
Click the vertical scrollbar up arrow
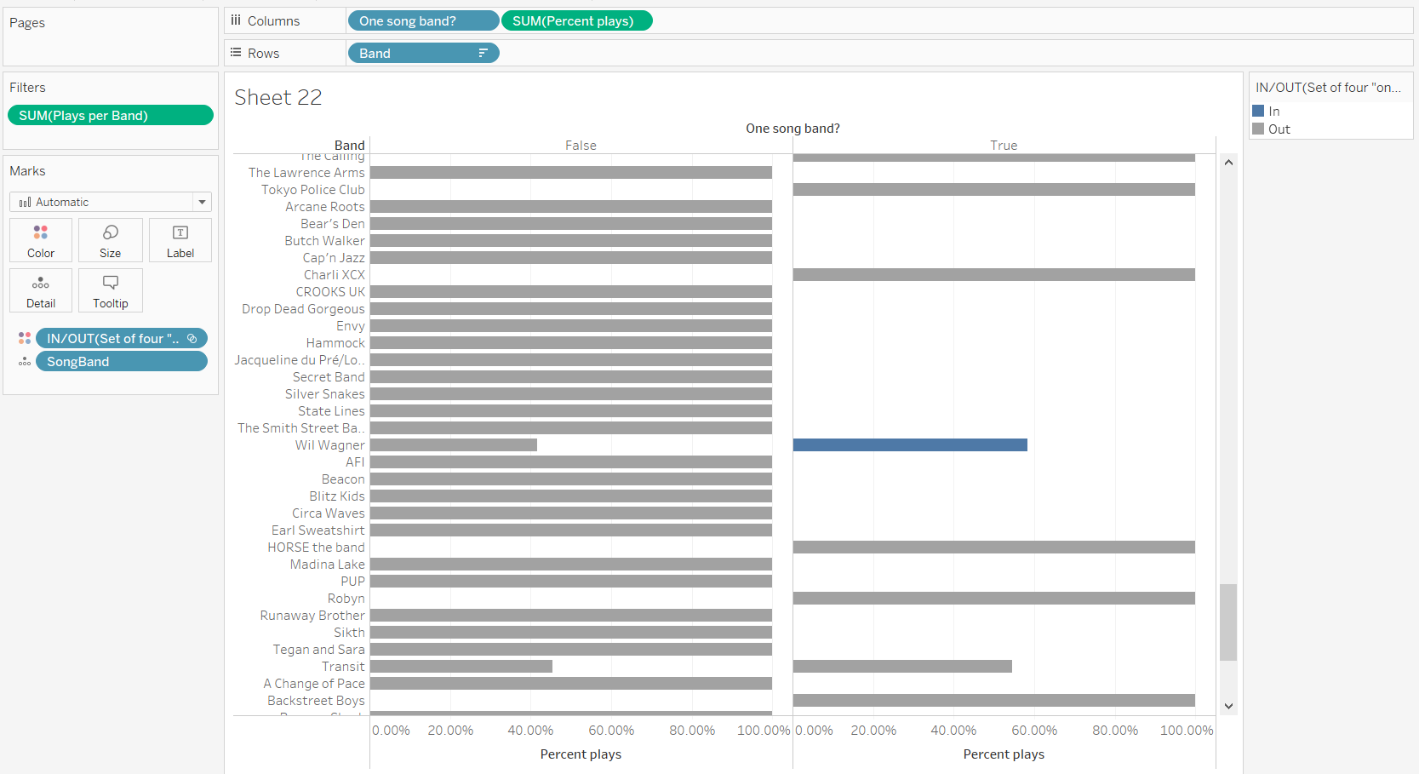click(1228, 162)
